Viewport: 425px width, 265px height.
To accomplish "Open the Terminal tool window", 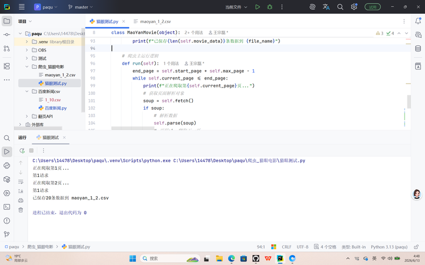I will (7, 207).
